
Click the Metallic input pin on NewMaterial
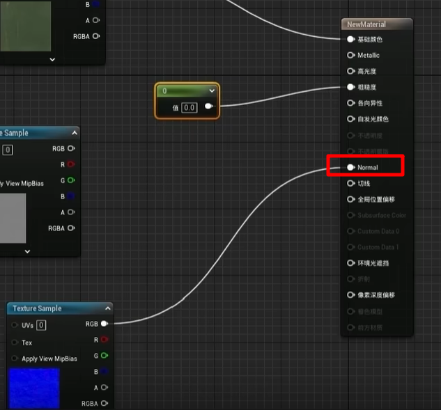[x=350, y=55]
